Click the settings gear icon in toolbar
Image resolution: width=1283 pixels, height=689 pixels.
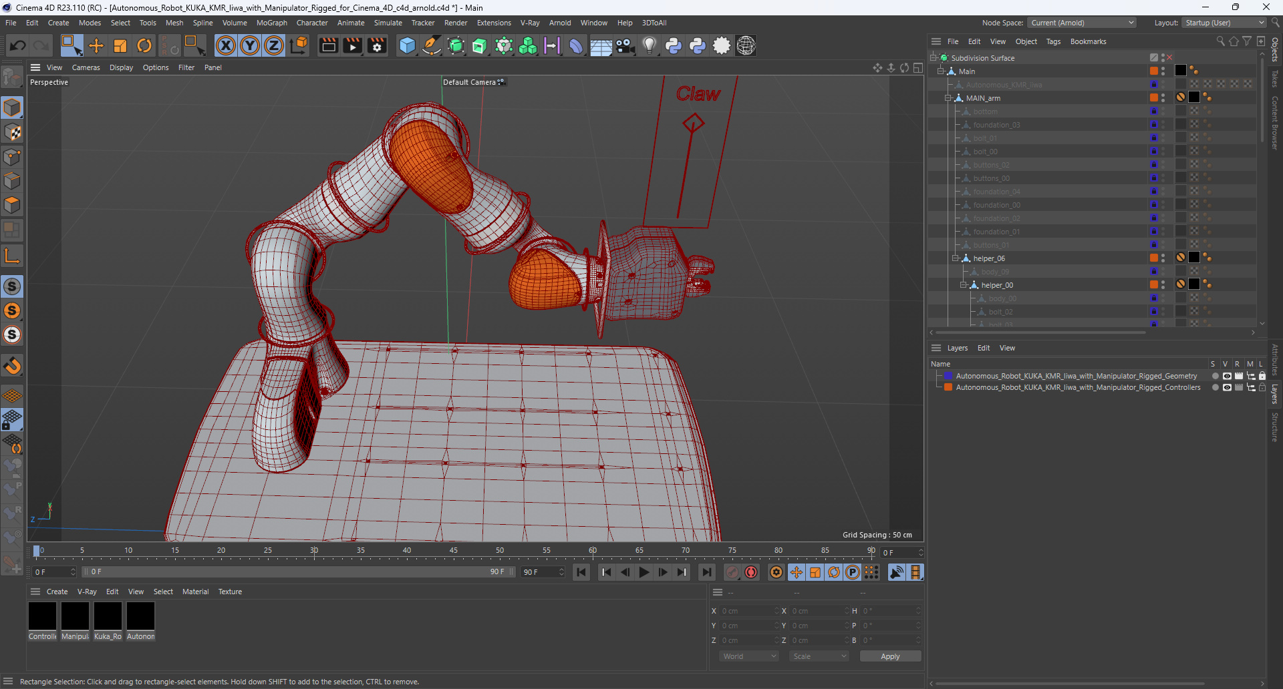(x=722, y=45)
